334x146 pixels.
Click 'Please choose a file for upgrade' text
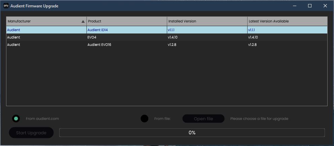[259, 119]
